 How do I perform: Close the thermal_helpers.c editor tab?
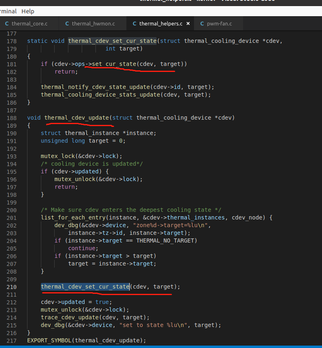tap(188, 24)
